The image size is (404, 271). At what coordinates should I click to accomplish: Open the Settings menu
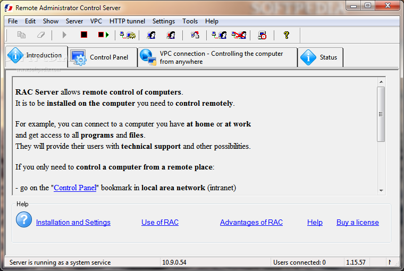pyautogui.click(x=164, y=21)
